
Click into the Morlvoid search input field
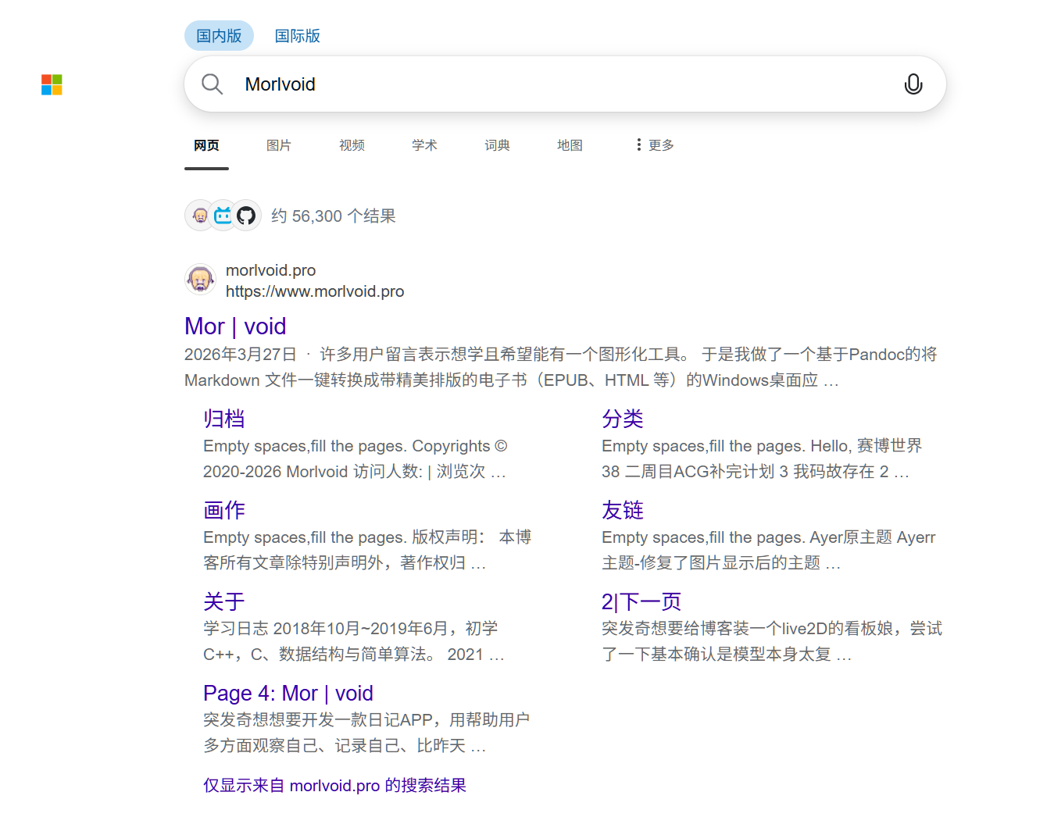click(x=547, y=84)
